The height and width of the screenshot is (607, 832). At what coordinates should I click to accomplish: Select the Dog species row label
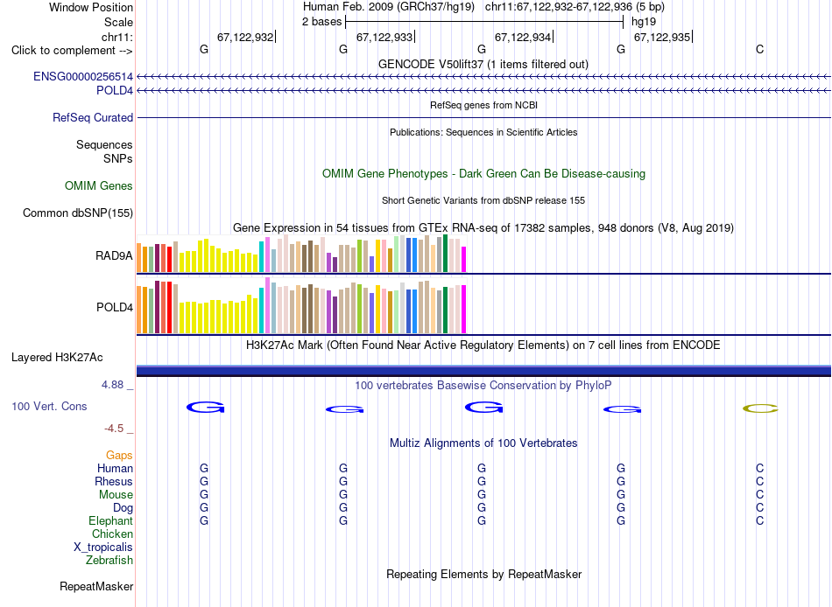click(123, 508)
